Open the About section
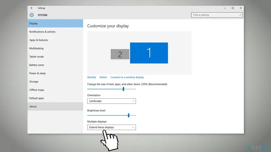This screenshot has height=152, width=271. [x=55, y=106]
